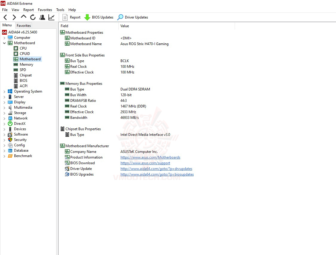This screenshot has height=255, width=336.
Task: Open BIOS Updates from toolbar
Action: click(x=99, y=17)
